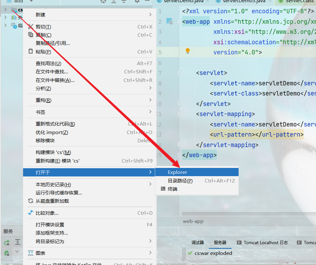Click the gear icon in project panel header
The height and width of the screenshot is (265, 316).
tap(137, 1)
